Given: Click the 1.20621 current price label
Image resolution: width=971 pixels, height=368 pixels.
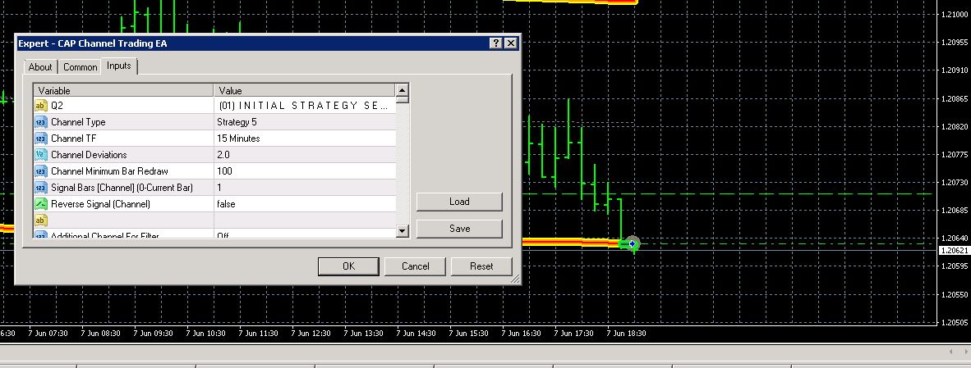Looking at the screenshot, I should pos(955,251).
